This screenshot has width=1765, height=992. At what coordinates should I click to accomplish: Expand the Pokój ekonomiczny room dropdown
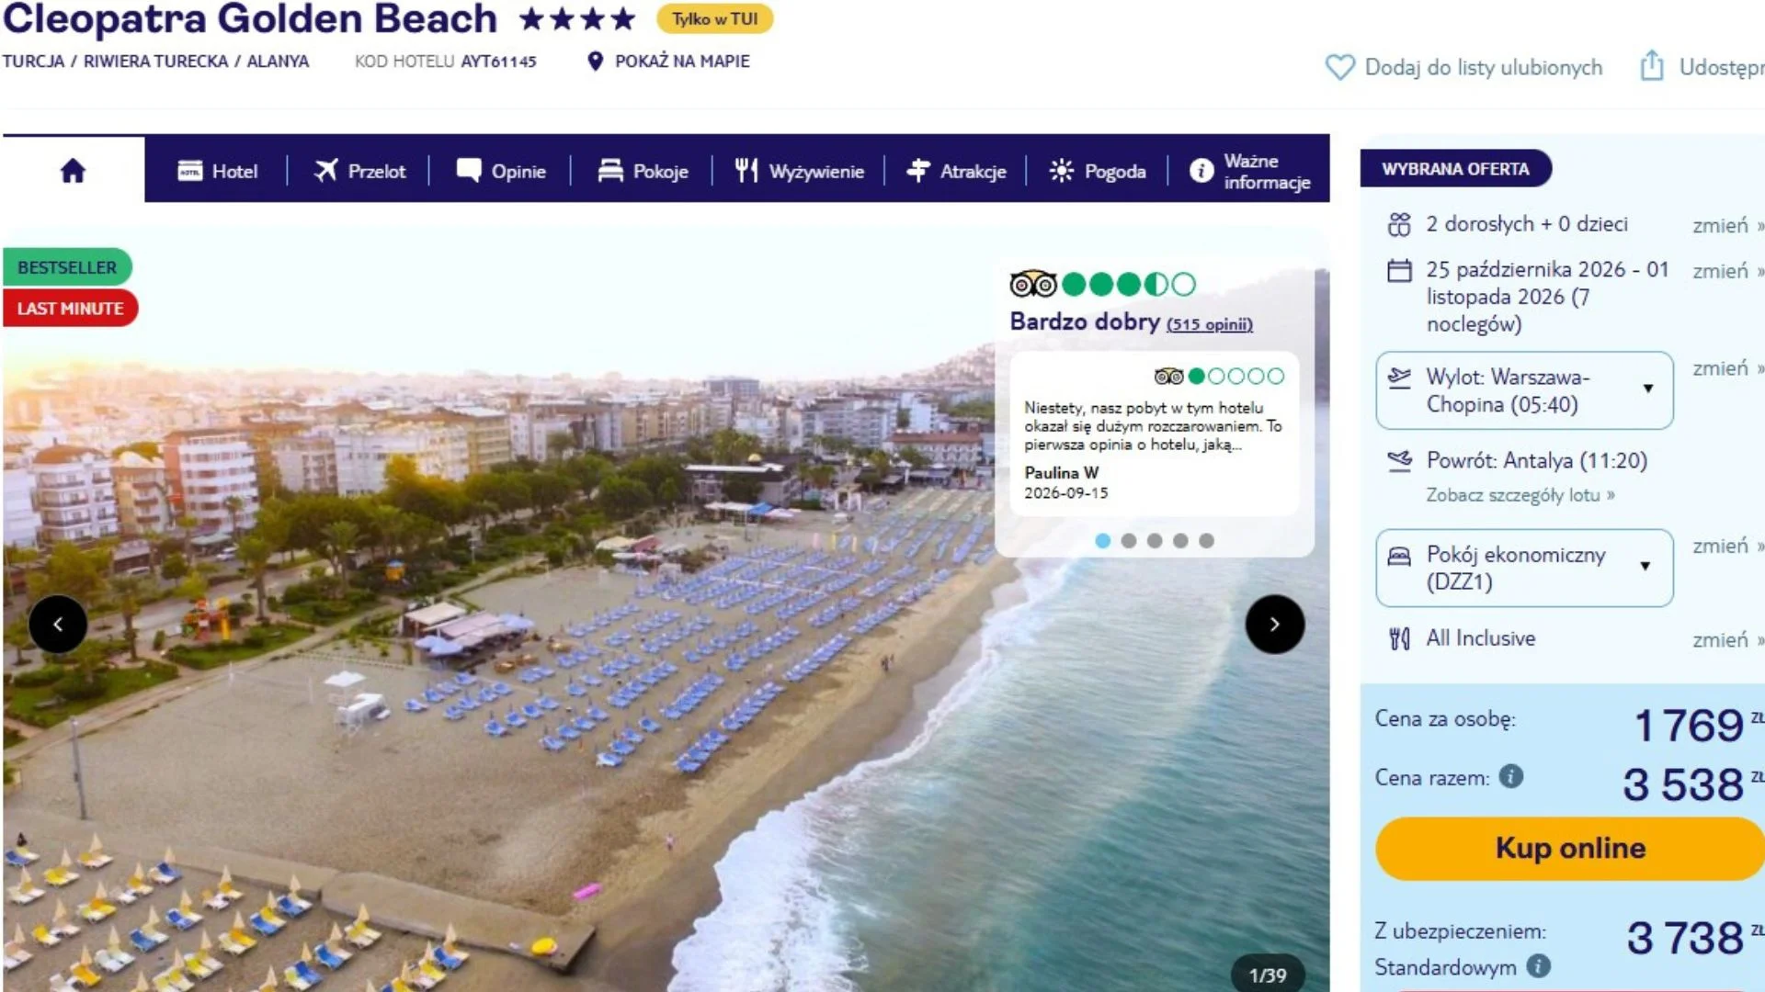tap(1524, 568)
